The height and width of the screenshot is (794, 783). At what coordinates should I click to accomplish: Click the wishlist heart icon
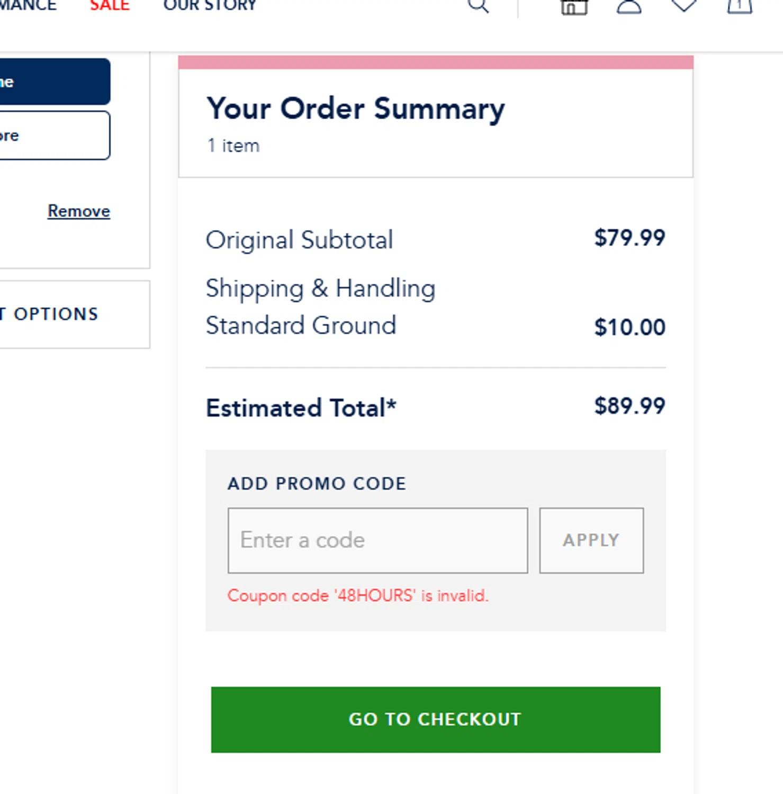coord(684,5)
